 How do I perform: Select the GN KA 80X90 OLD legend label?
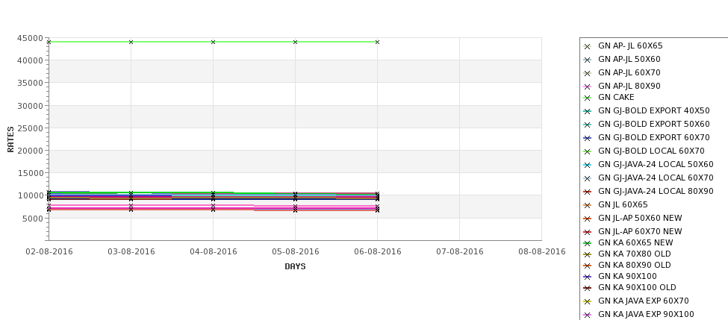coord(634,265)
